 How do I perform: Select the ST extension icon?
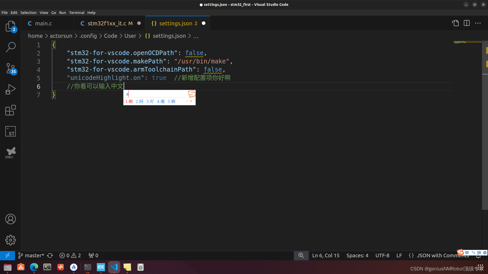(x=10, y=131)
